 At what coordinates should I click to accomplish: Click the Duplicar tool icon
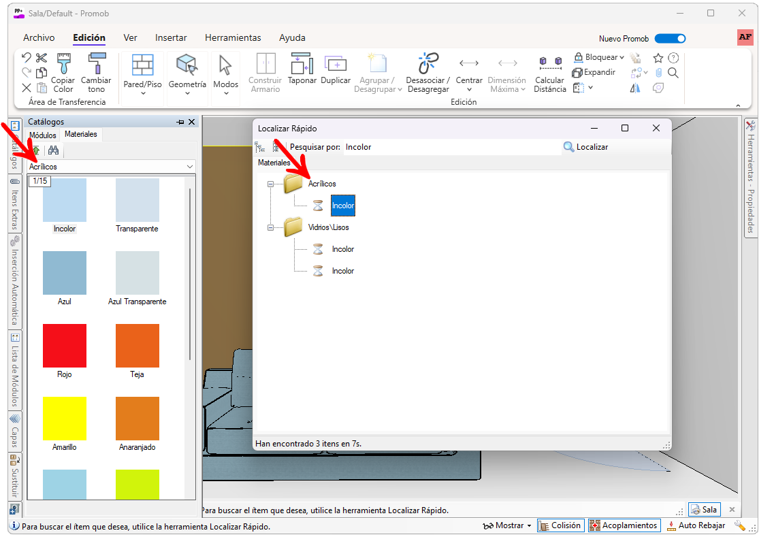click(336, 64)
